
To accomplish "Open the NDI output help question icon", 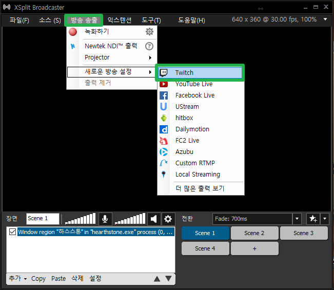I will click(x=149, y=46).
